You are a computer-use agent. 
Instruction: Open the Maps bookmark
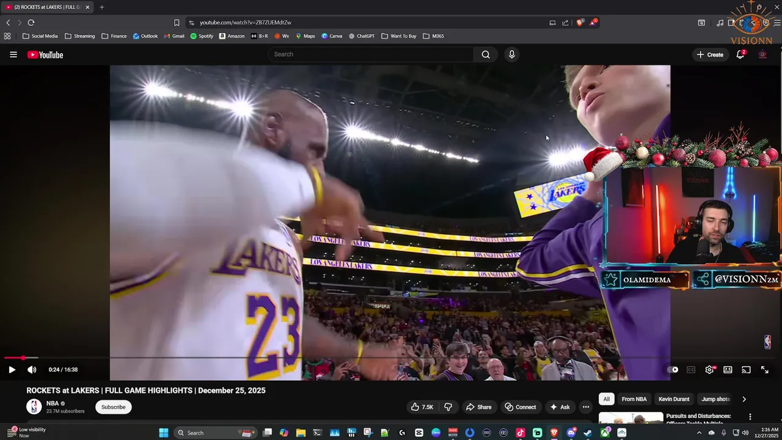[x=305, y=36]
